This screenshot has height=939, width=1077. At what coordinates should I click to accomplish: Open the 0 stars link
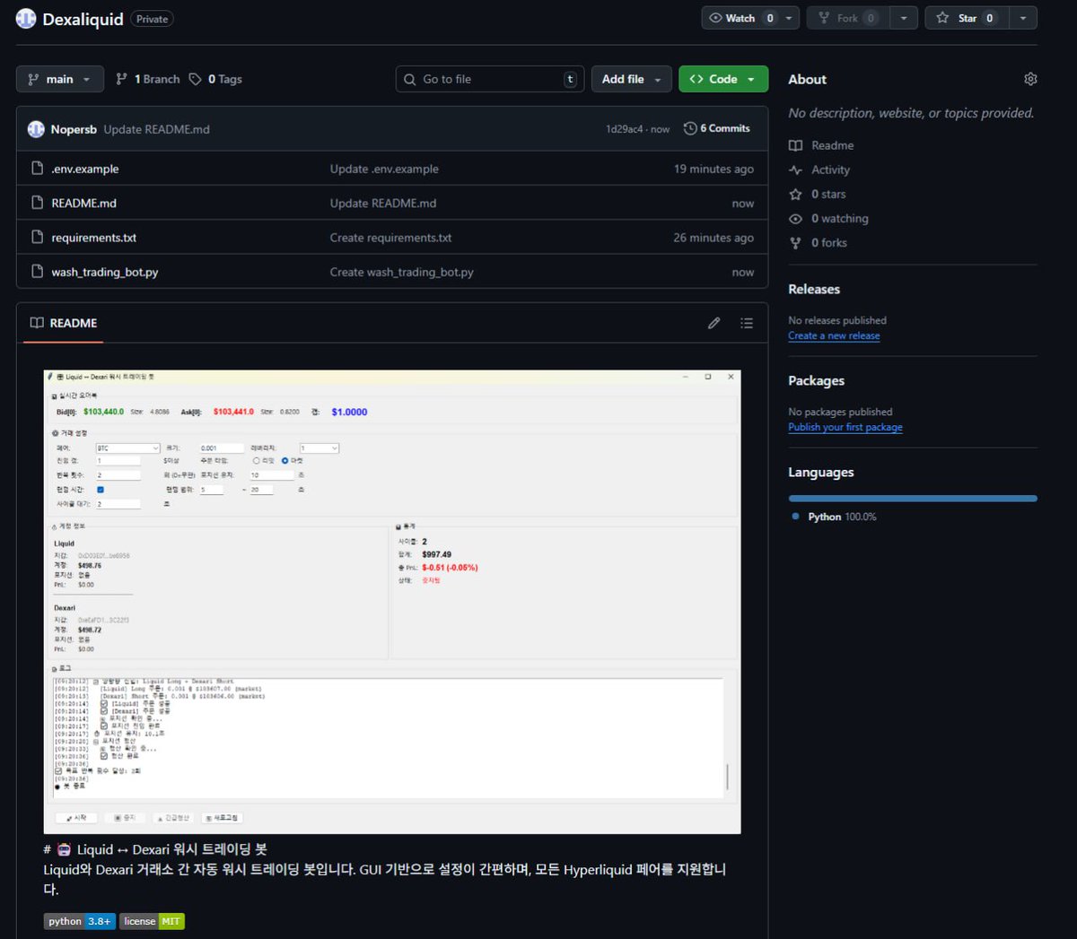click(x=828, y=194)
